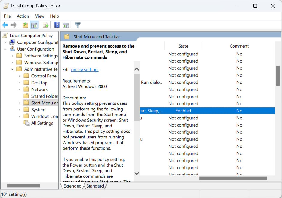Click the policy setting edit link

tap(84, 69)
